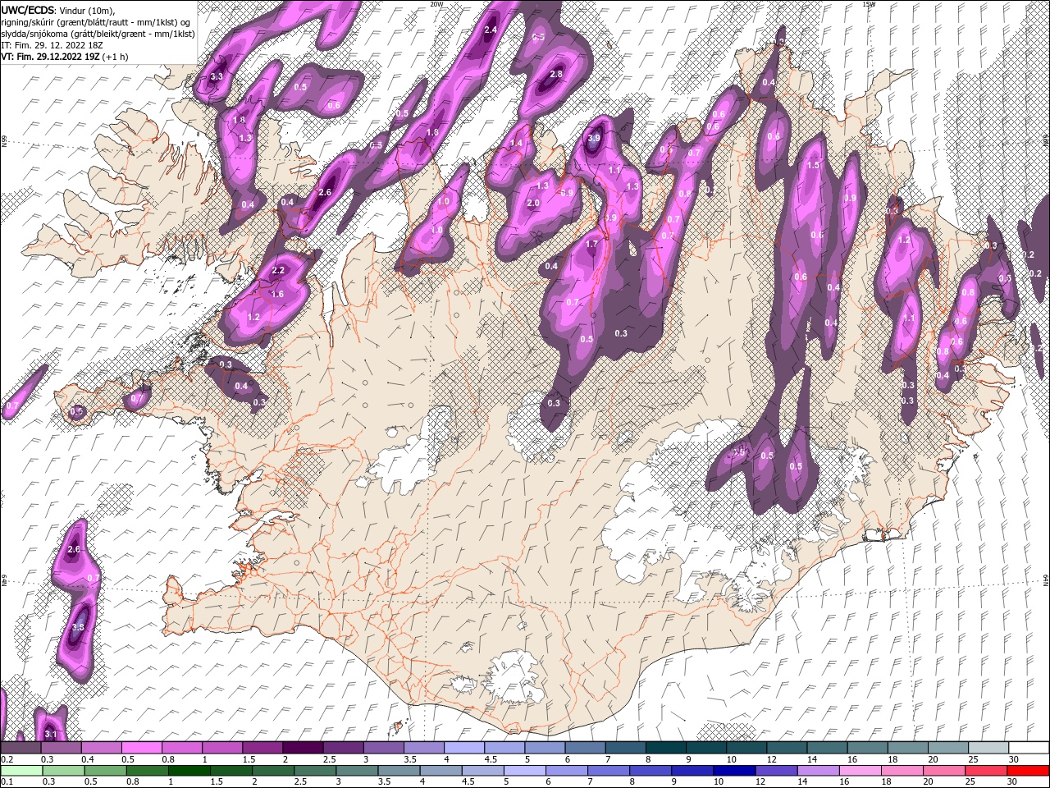The image size is (1050, 788).
Task: Click the 20W longitude label
Action: [x=436, y=4]
